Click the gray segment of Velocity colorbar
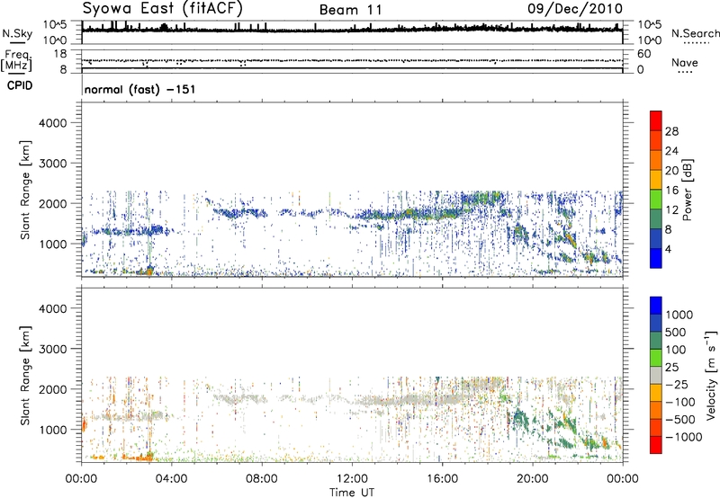 point(656,375)
